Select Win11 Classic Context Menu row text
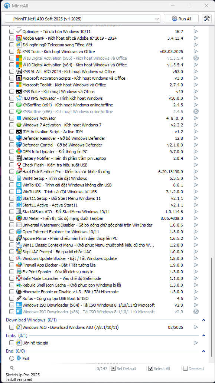The image size is (215, 383). pos(88,245)
